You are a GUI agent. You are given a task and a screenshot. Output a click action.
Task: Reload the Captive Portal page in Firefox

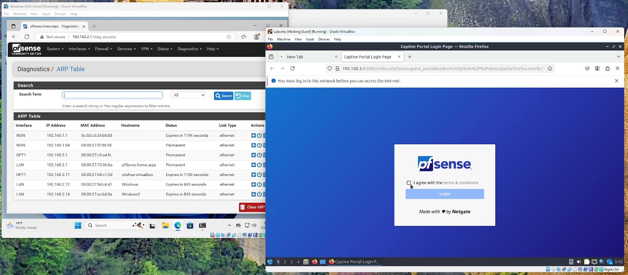point(293,68)
